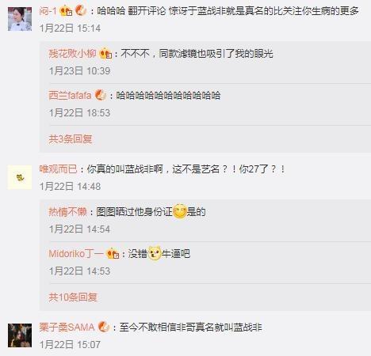Open 西兰fafafa user profile
Screen dimensions: 371x356
point(70,96)
